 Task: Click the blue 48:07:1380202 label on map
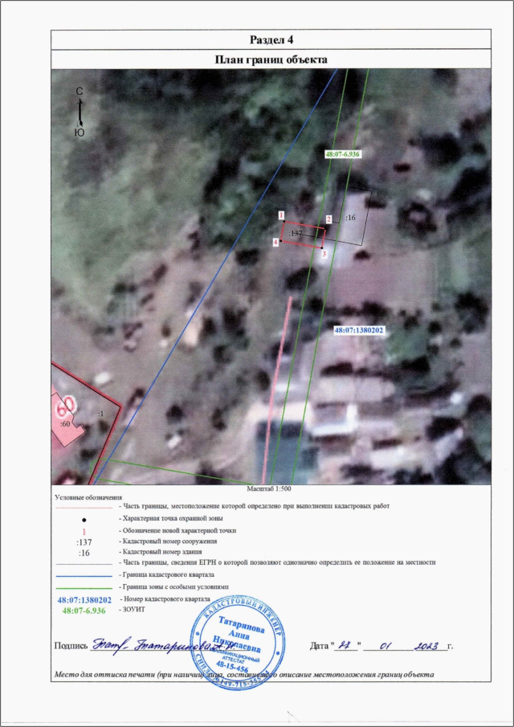pos(360,330)
